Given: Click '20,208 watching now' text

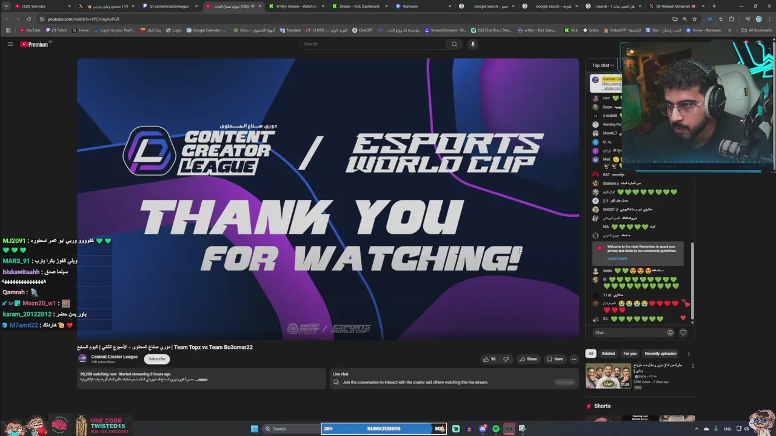Looking at the screenshot, I should (98, 374).
